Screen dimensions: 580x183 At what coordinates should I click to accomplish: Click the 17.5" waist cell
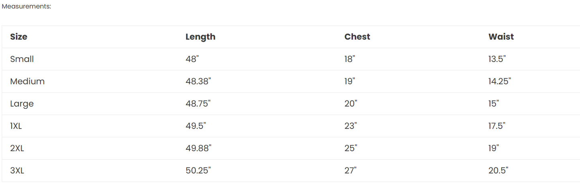pos(497,126)
